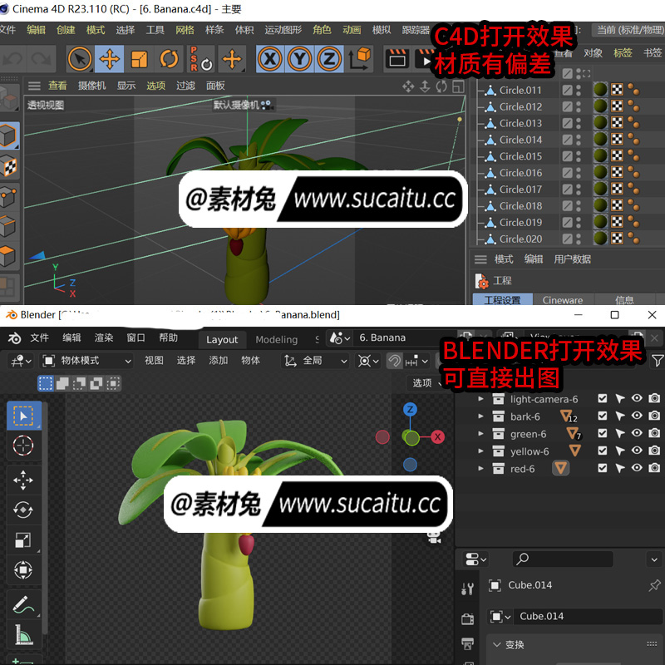Viewport: 665px width, 665px height.
Task: Click the Cinema 4D render view clapperboard icon
Action: pyautogui.click(x=397, y=59)
